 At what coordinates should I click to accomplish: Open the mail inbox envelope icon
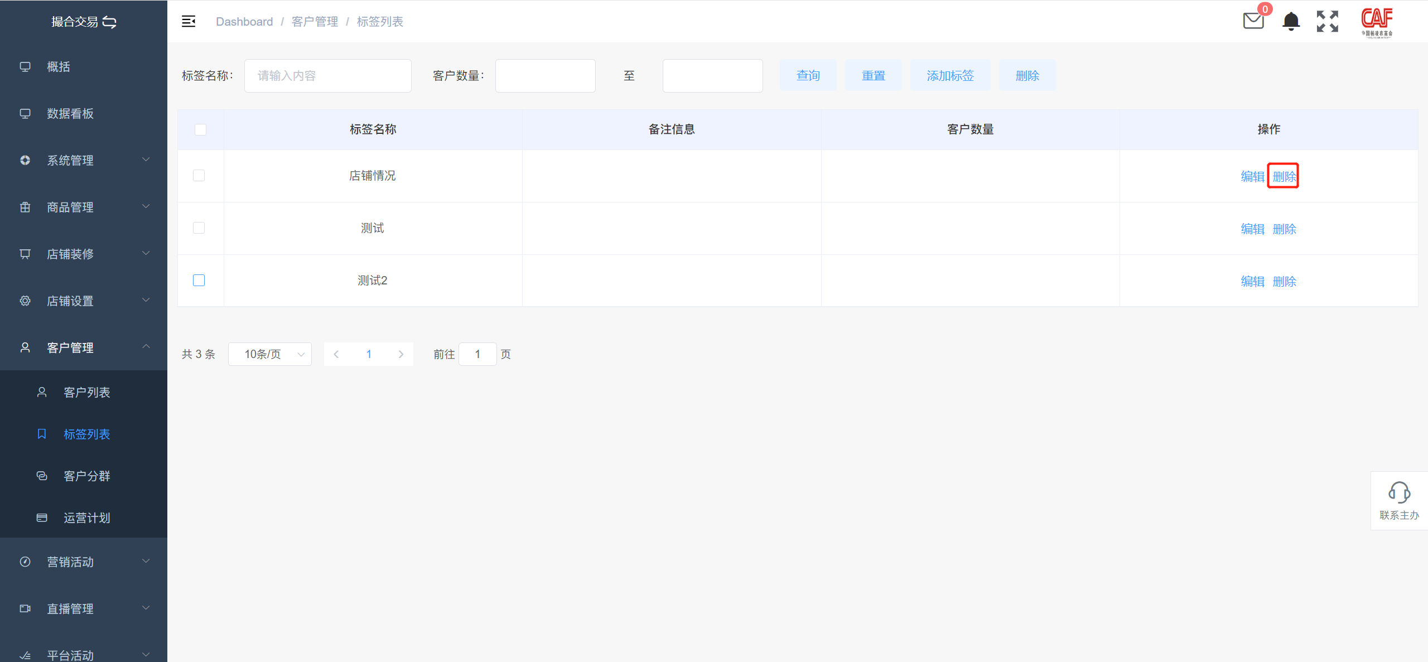(x=1253, y=21)
